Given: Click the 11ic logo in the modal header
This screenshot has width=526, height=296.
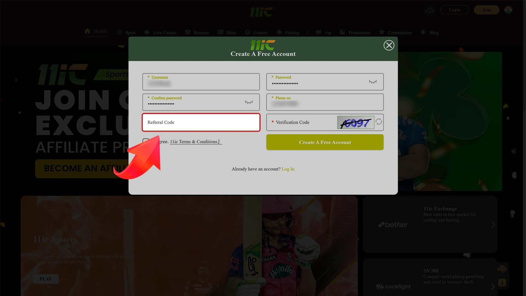Looking at the screenshot, I should pyautogui.click(x=263, y=44).
